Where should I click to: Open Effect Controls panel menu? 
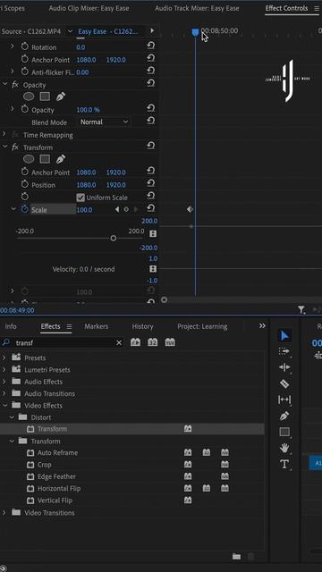click(317, 8)
